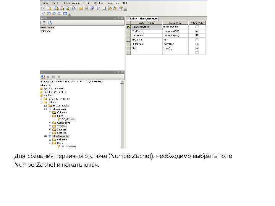Pin the Registered Servers panel
The width and height of the screenshot is (275, 206).
pyautogui.click(x=118, y=18)
